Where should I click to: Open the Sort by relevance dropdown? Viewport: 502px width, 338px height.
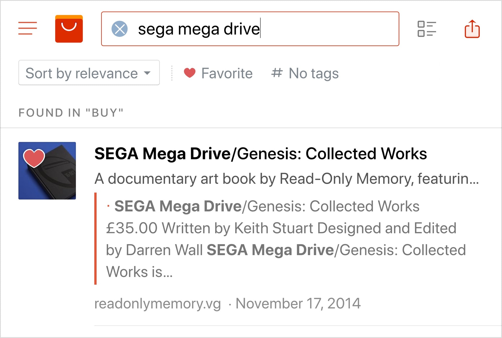pos(89,73)
